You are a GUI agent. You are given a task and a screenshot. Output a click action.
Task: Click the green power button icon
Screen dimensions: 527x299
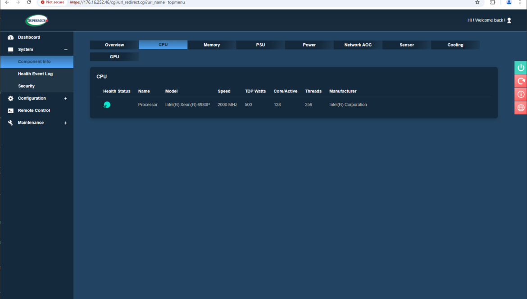coord(521,68)
